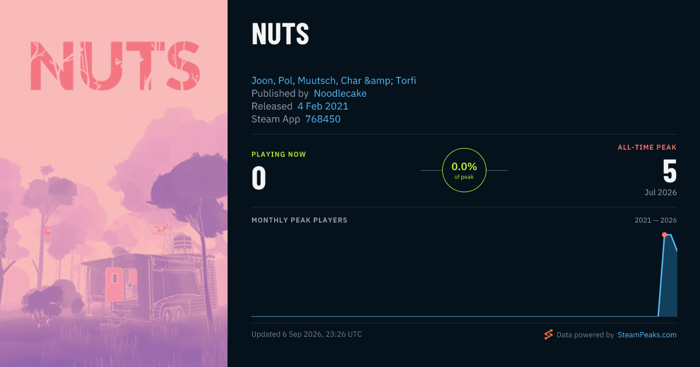Open developer link Joon, Pol, Muutsch, Char & Torfi

[334, 80]
